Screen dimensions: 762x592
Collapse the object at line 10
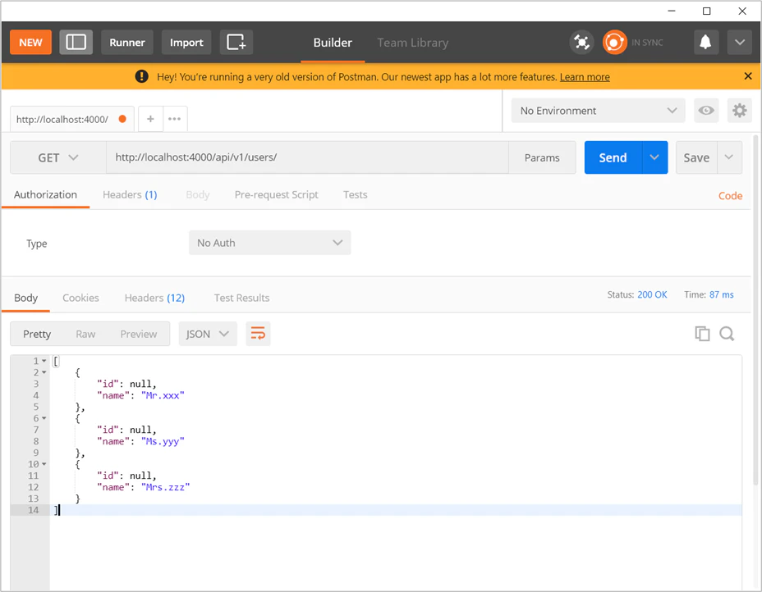[x=44, y=464]
